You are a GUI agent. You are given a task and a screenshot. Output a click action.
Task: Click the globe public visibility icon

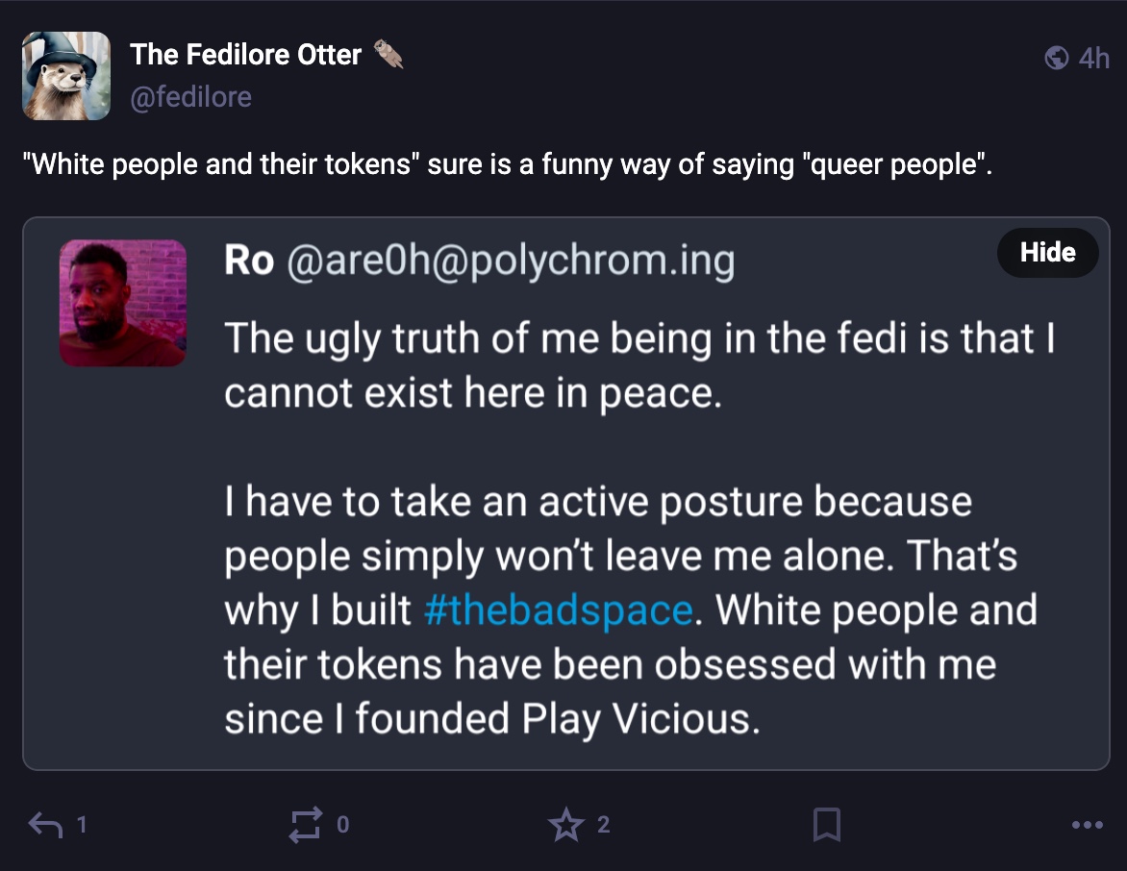click(x=1056, y=59)
